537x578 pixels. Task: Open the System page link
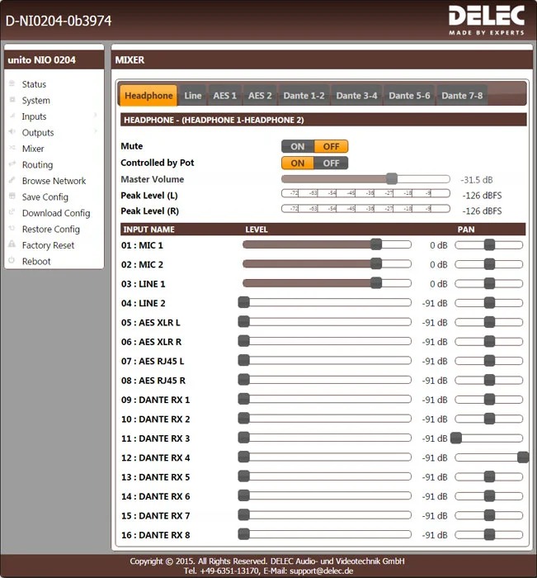[35, 101]
